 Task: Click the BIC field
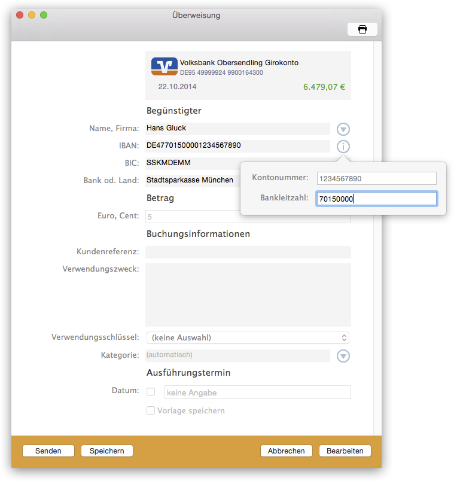(x=191, y=163)
